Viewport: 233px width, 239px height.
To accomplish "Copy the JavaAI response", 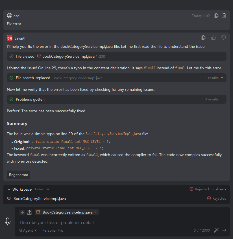I will tap(203, 38).
